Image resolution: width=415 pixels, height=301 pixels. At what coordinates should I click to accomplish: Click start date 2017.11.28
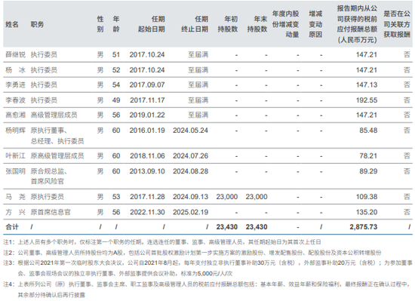point(147,197)
